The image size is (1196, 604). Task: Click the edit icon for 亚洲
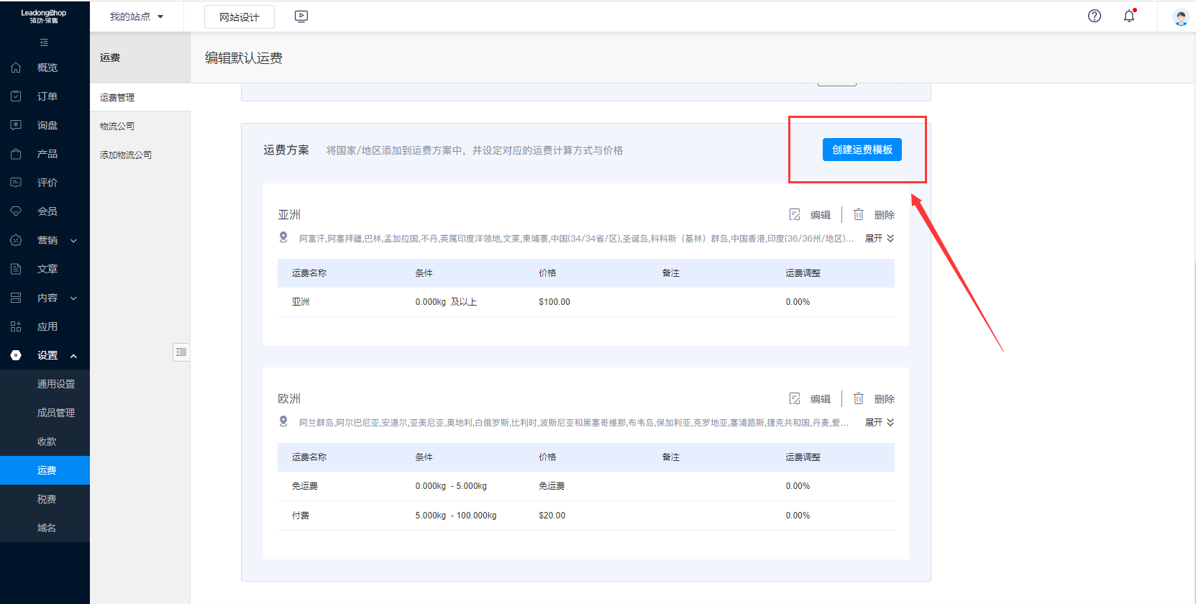tap(795, 215)
